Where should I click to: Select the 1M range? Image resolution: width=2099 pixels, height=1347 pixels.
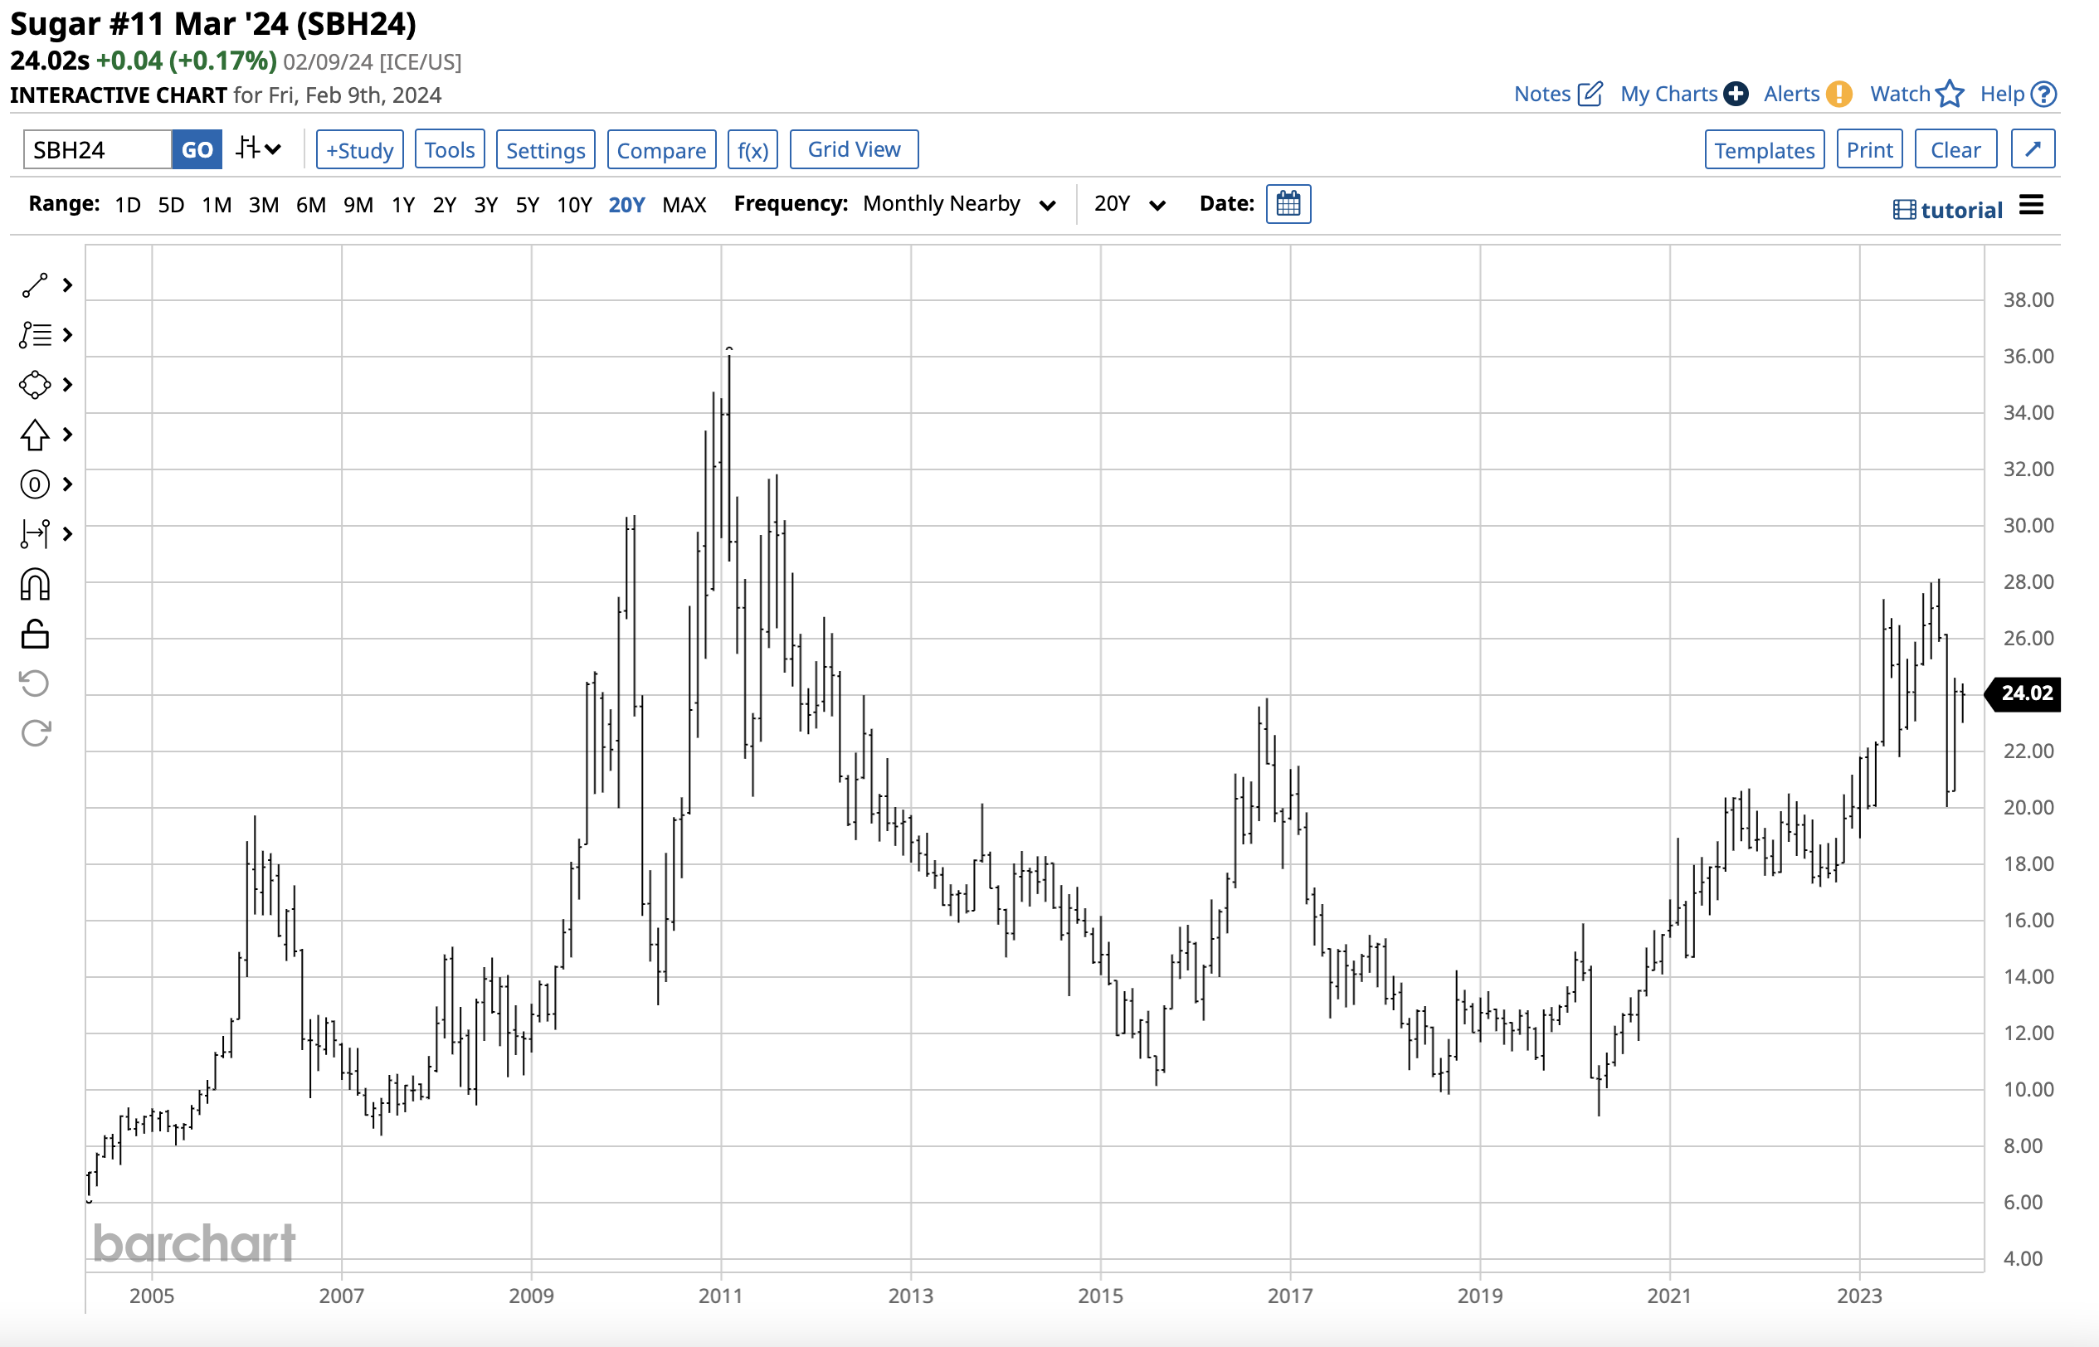[x=217, y=205]
